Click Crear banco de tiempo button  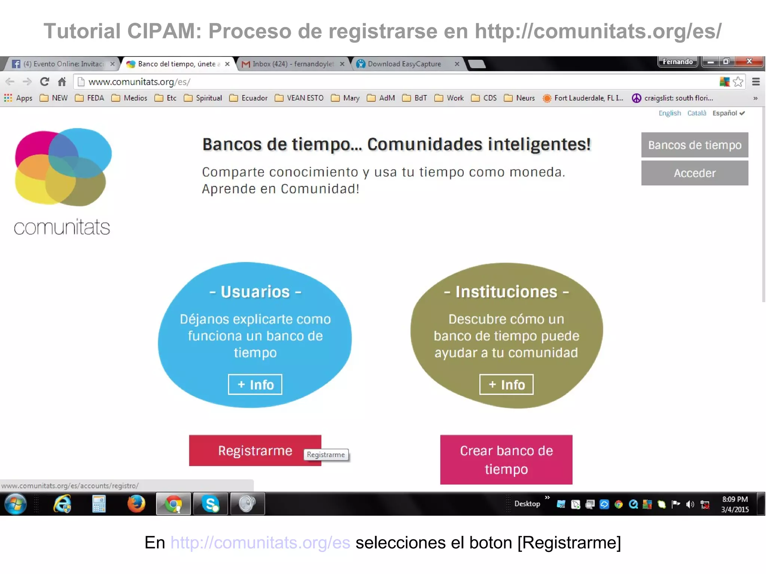506,459
